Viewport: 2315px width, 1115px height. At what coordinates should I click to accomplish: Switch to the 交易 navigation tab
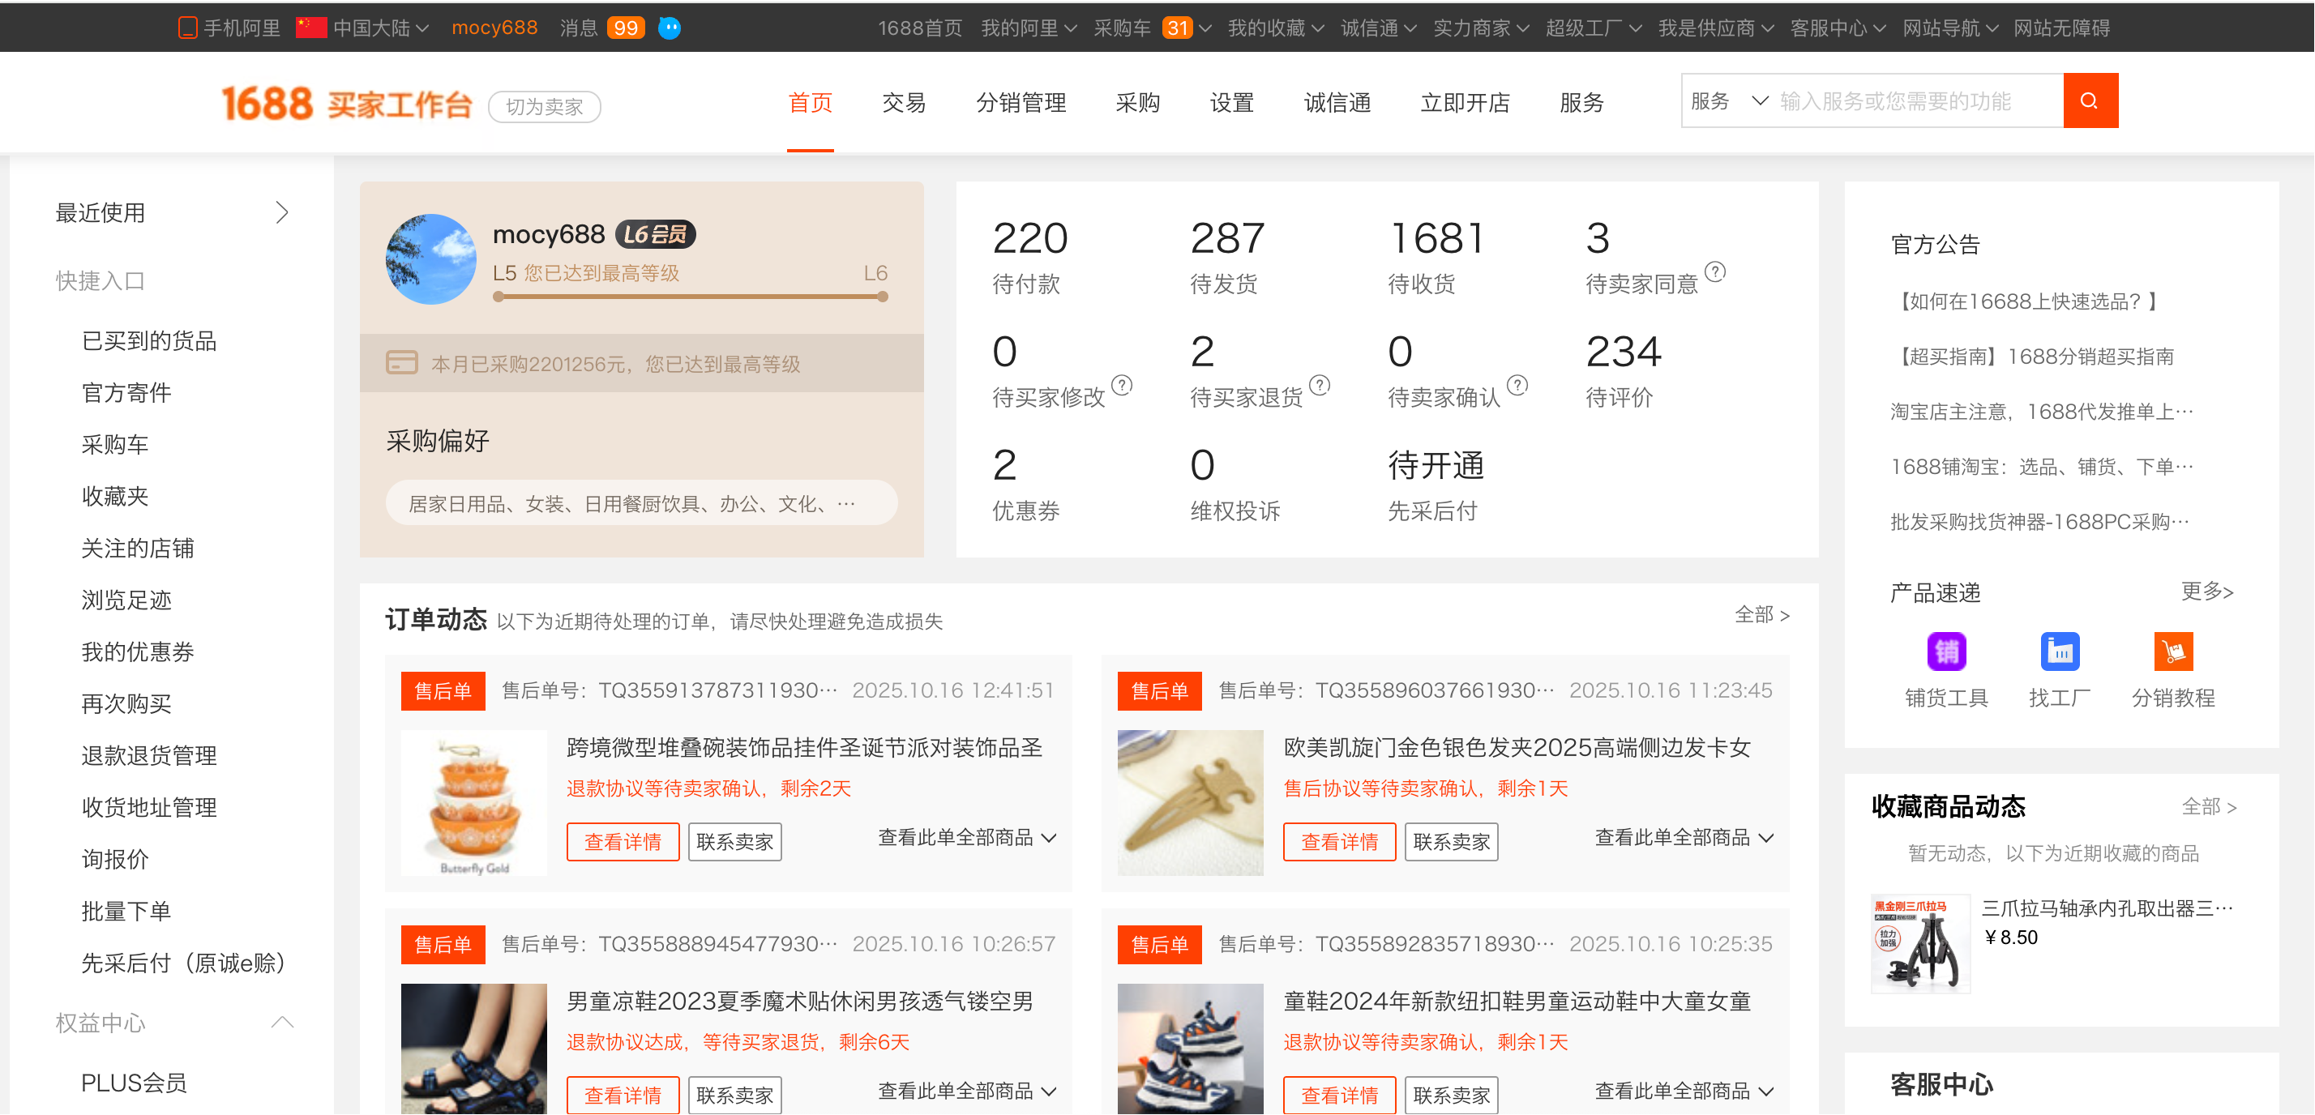(x=903, y=102)
